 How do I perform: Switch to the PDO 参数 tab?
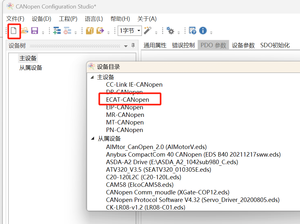[213, 45]
